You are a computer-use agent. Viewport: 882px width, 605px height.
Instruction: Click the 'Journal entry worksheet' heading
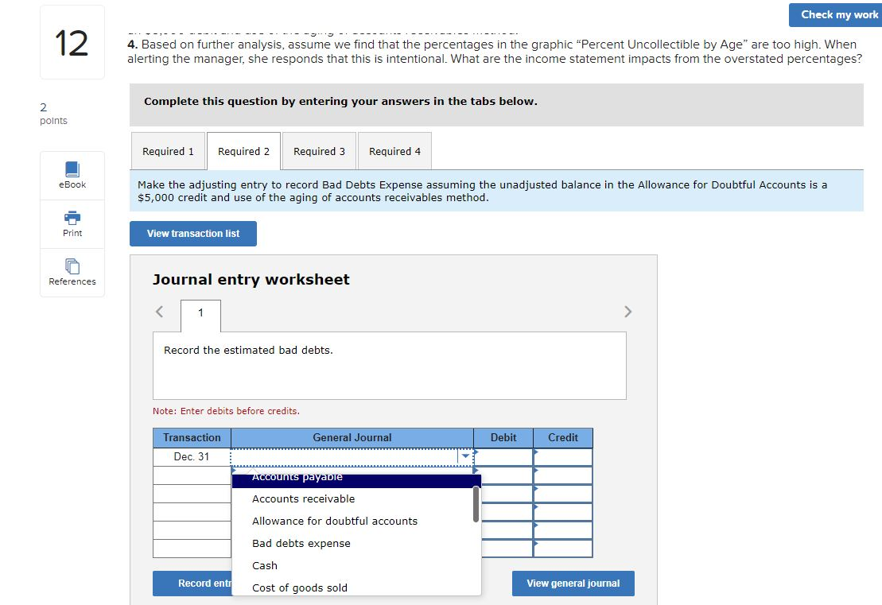pos(251,280)
